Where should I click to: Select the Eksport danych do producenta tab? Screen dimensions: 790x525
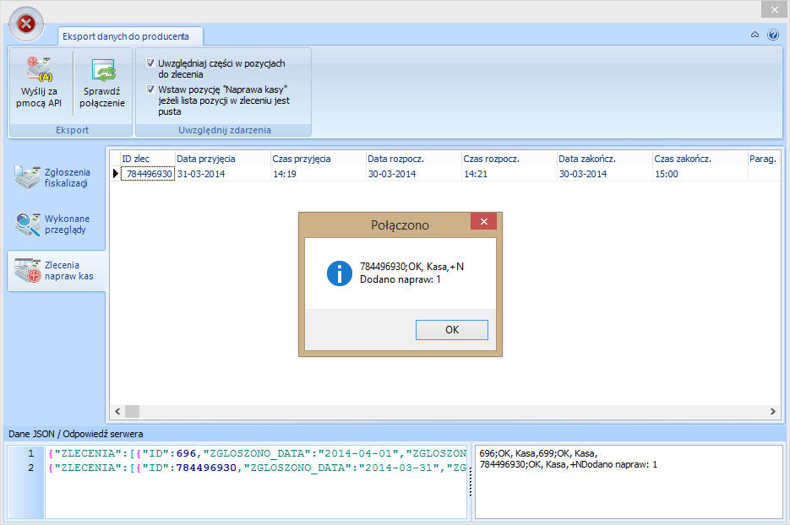point(131,35)
